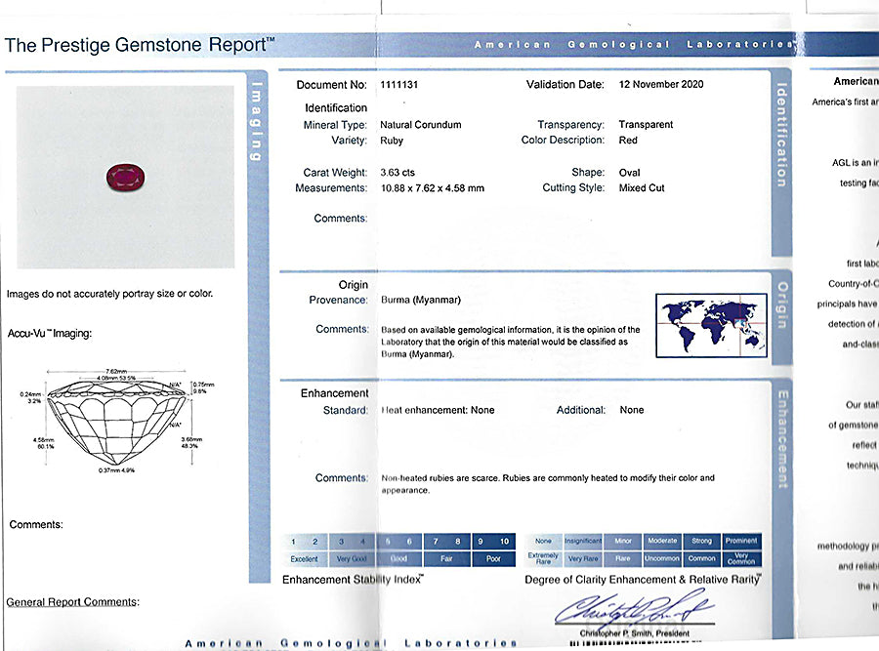Select the 'Prominent' clarity enhancement cell
Image resolution: width=879 pixels, height=651 pixels.
tap(741, 541)
